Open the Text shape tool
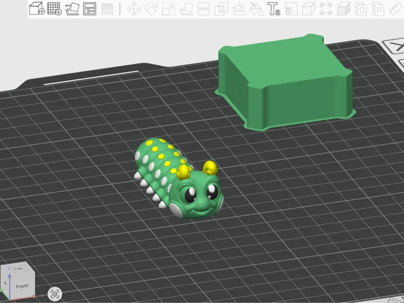Viewport: 404px width, 303px height. coord(274,9)
